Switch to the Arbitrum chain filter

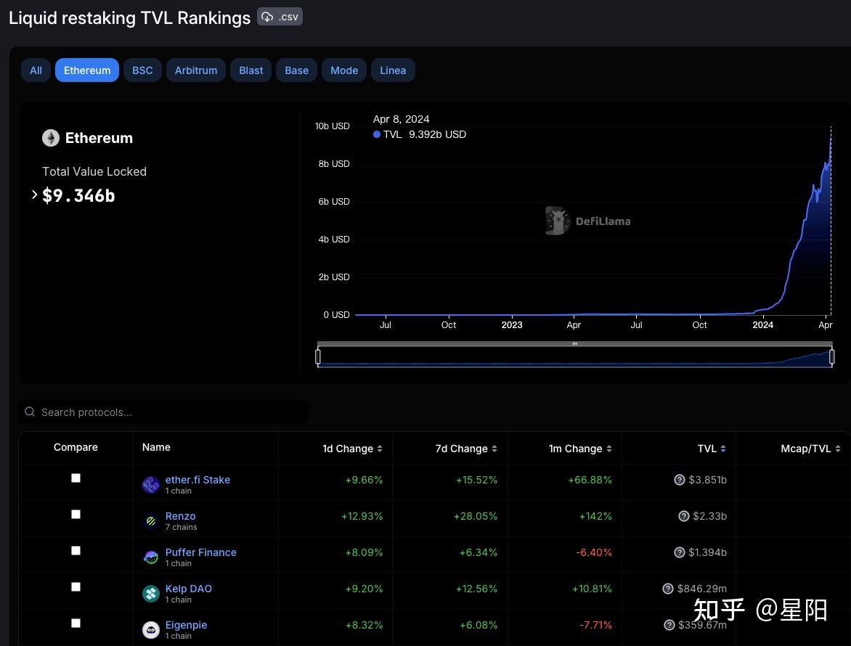click(x=196, y=70)
